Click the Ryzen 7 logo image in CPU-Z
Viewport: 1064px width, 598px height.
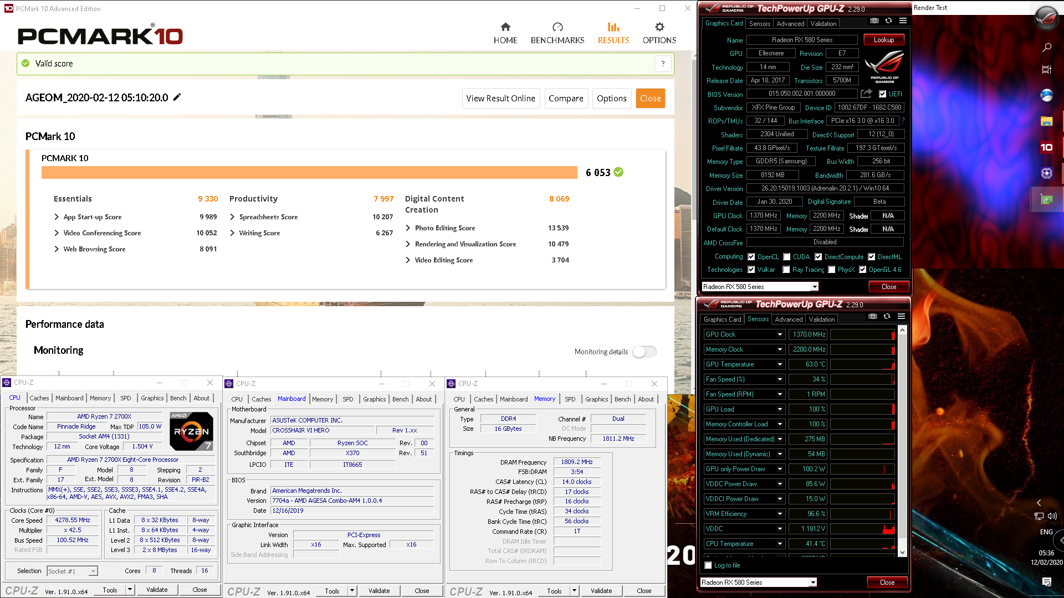[x=191, y=431]
